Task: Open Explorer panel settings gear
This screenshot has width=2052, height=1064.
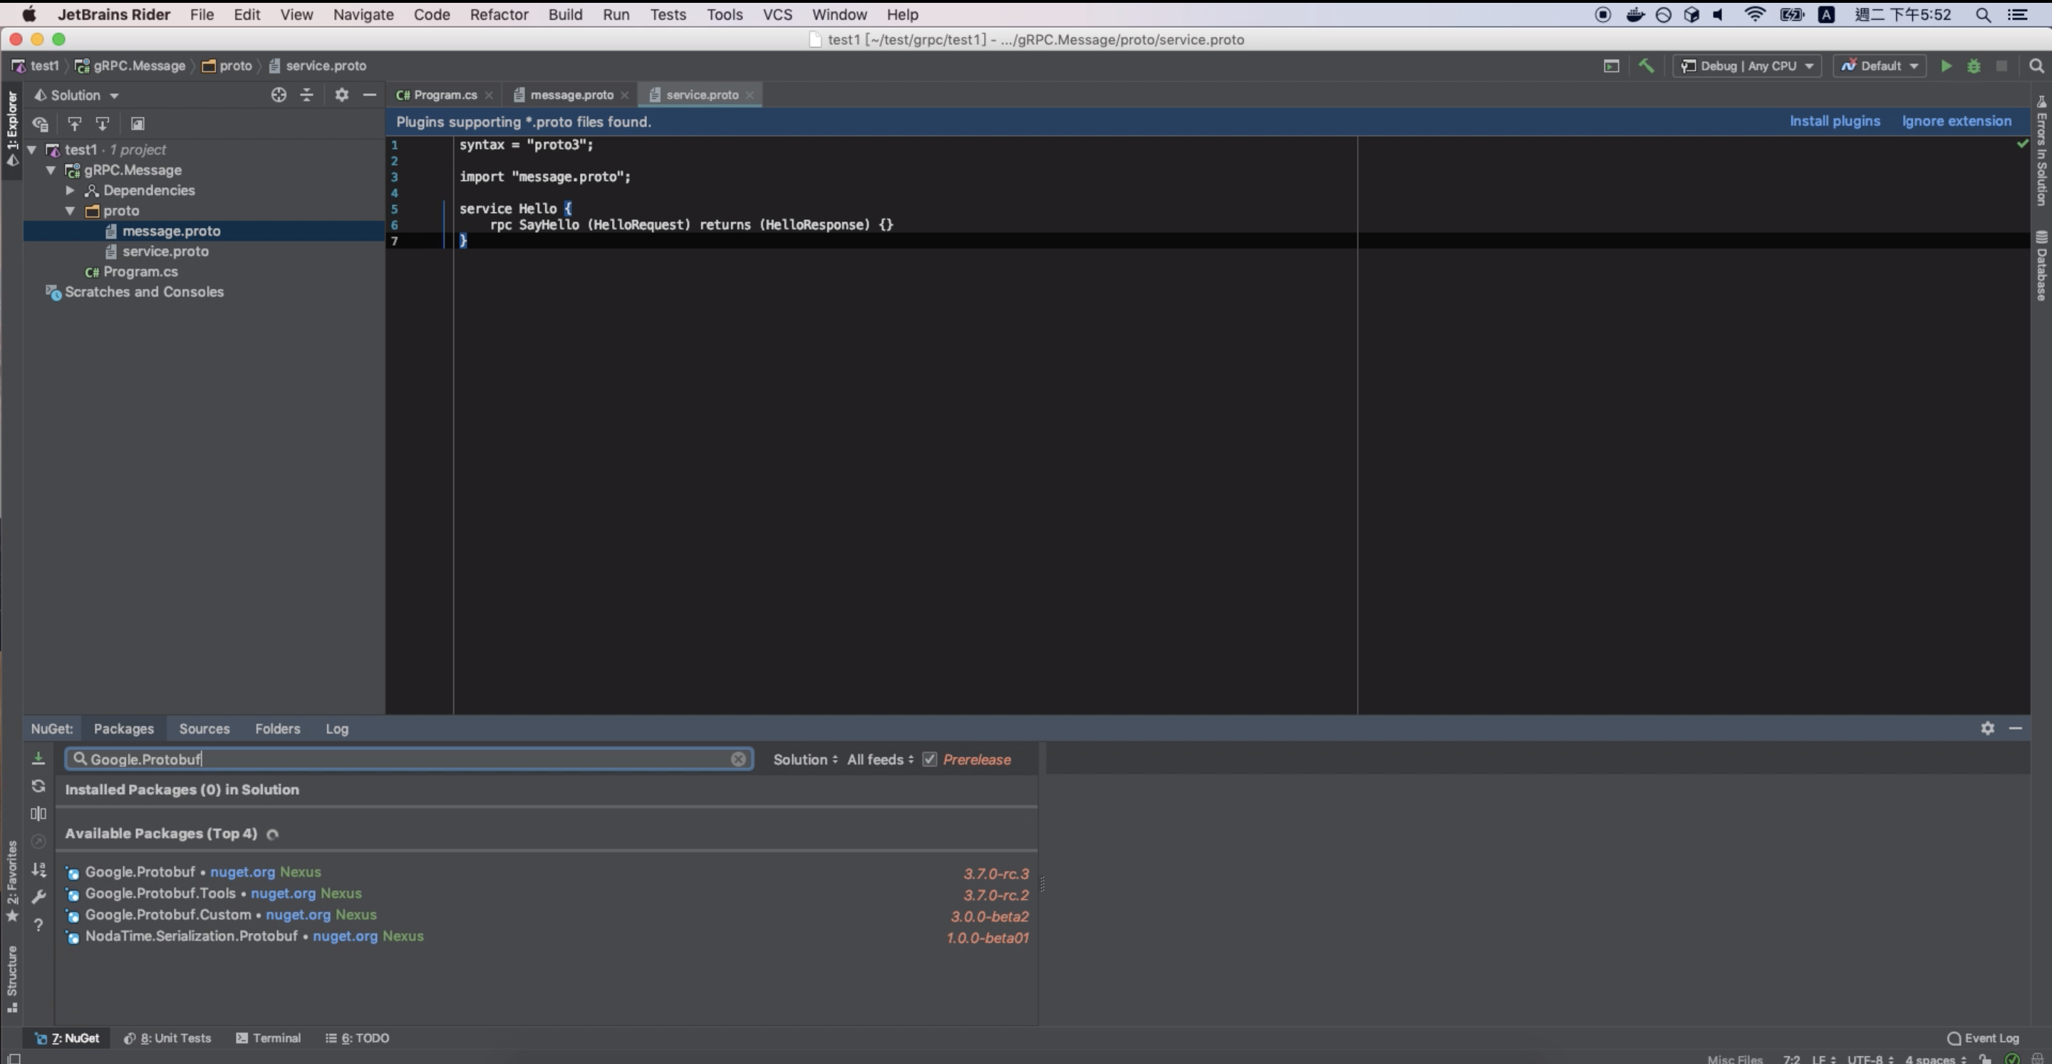Action: click(x=342, y=95)
